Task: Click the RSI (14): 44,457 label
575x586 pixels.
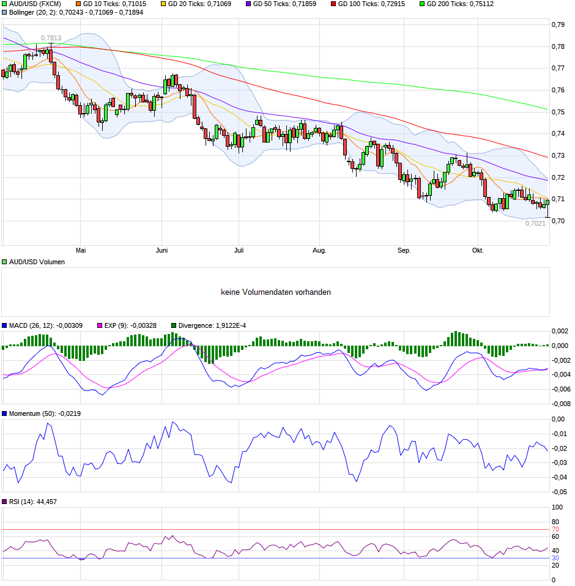Action: coord(33,502)
